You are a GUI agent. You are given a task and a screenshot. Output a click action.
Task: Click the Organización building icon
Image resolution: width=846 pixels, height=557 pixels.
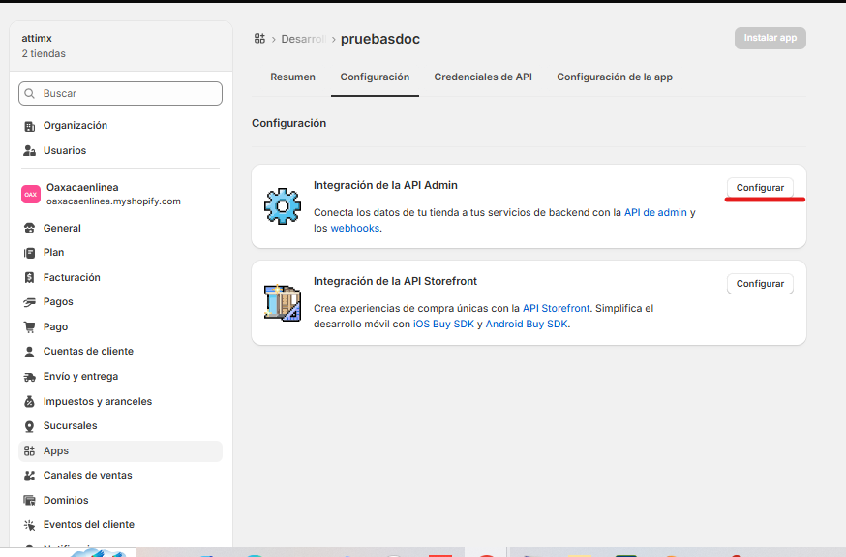point(30,126)
